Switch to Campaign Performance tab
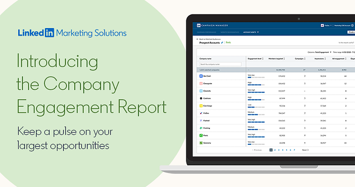The width and height of the screenshot is (355, 187). tap(206, 32)
